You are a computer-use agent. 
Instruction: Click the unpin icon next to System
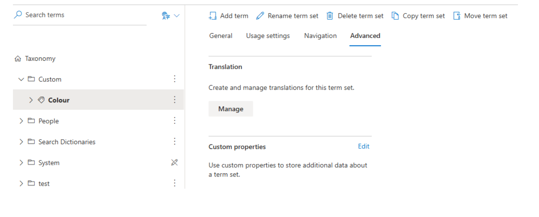tap(174, 162)
